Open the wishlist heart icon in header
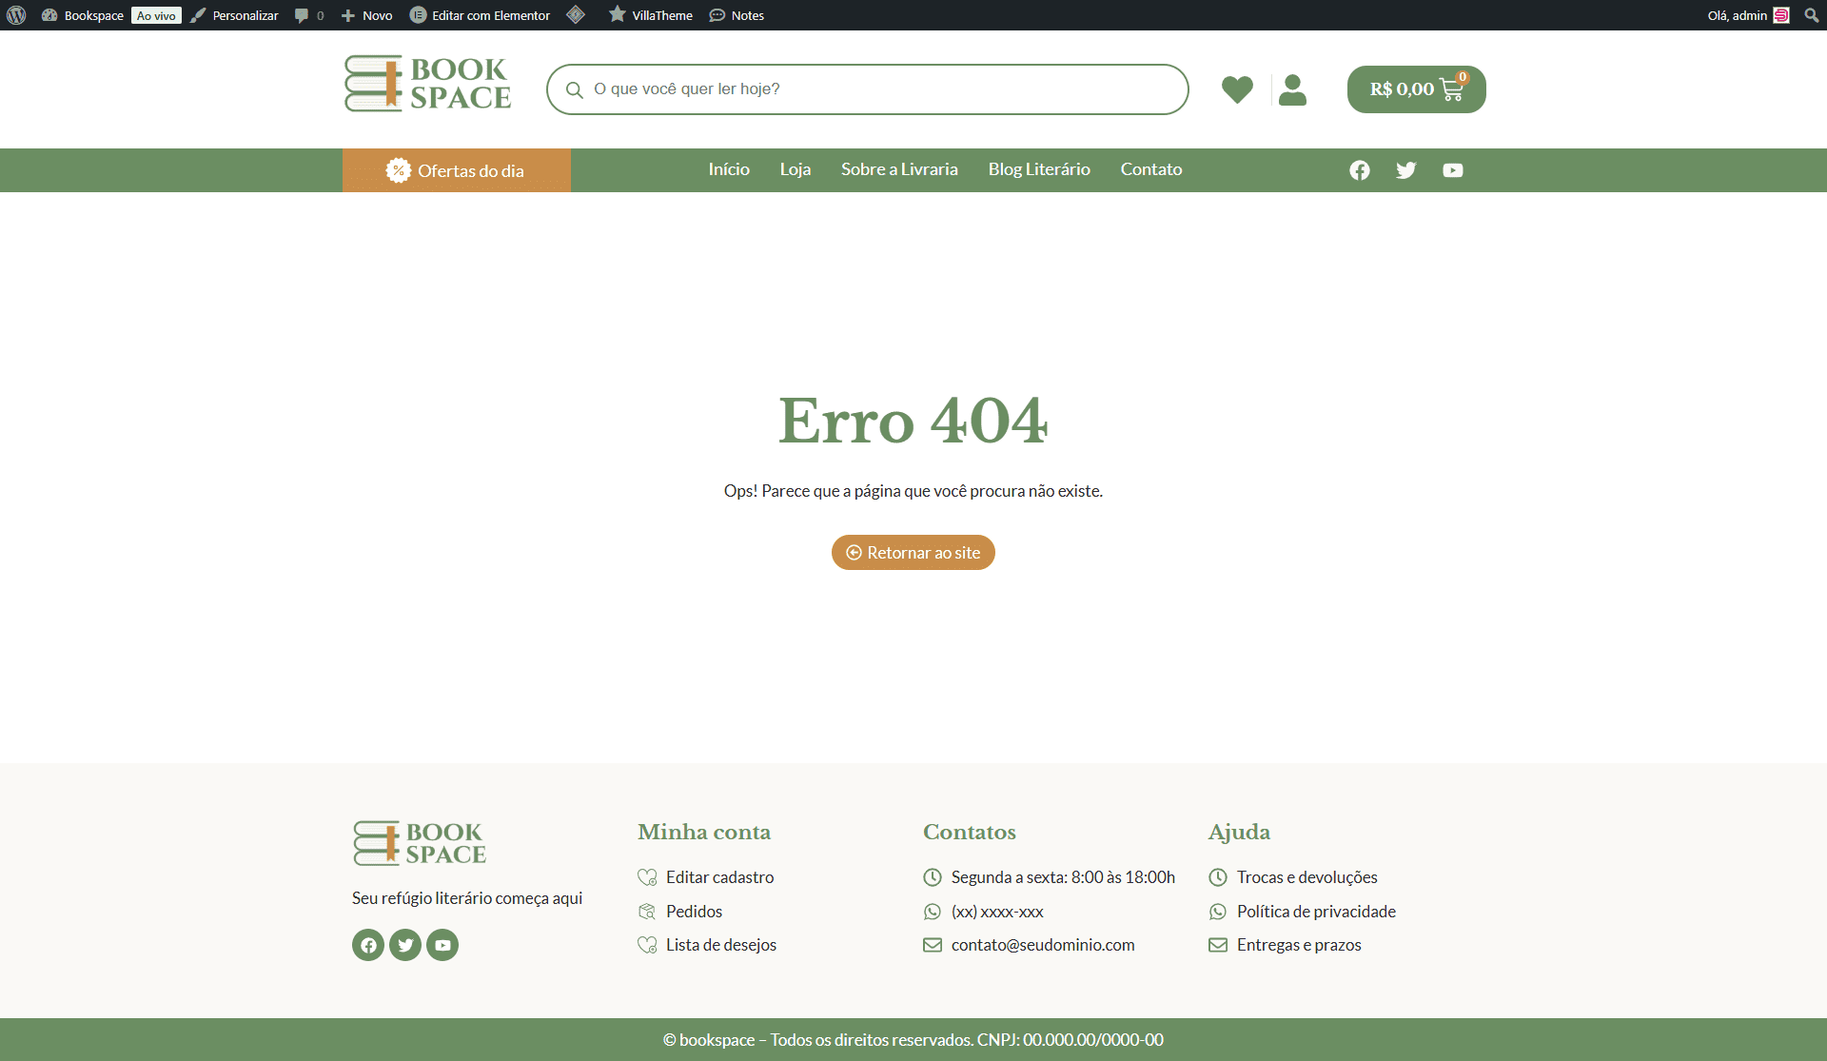1827x1061 pixels. [1237, 89]
